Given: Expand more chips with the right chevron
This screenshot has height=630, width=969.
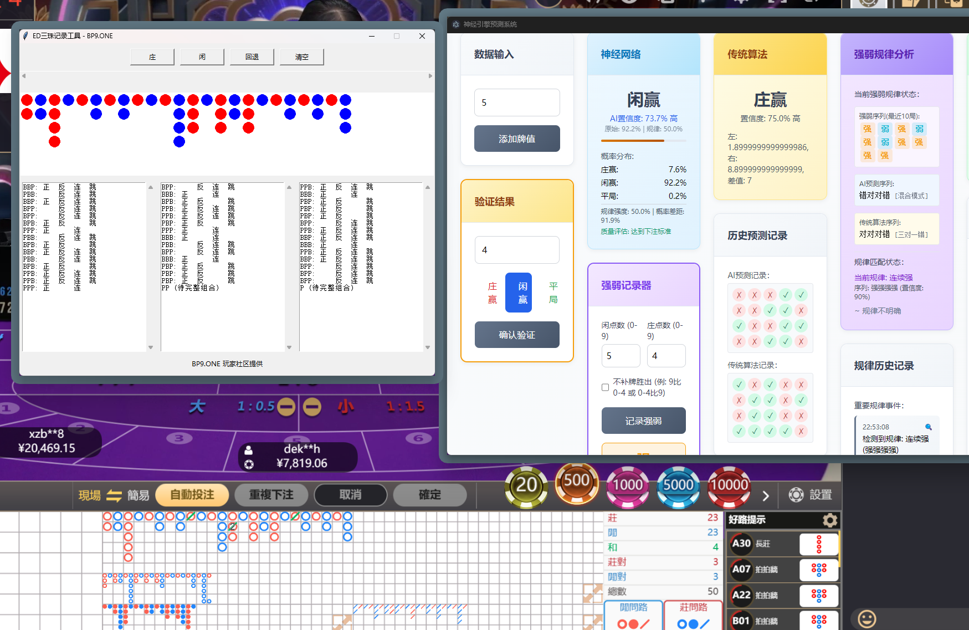Looking at the screenshot, I should 766,496.
